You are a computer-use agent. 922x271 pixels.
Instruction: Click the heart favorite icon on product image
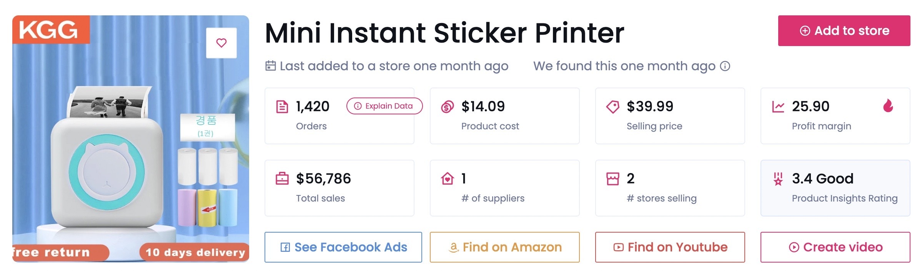pyautogui.click(x=221, y=43)
